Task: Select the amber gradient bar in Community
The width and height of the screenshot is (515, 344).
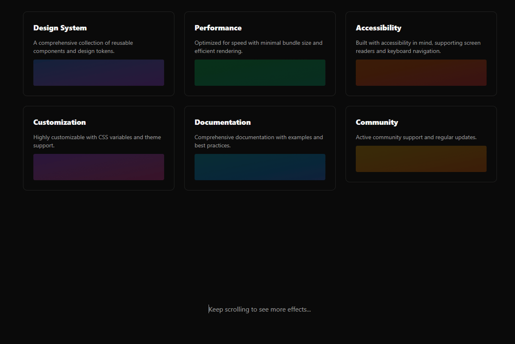Action: coord(421,159)
